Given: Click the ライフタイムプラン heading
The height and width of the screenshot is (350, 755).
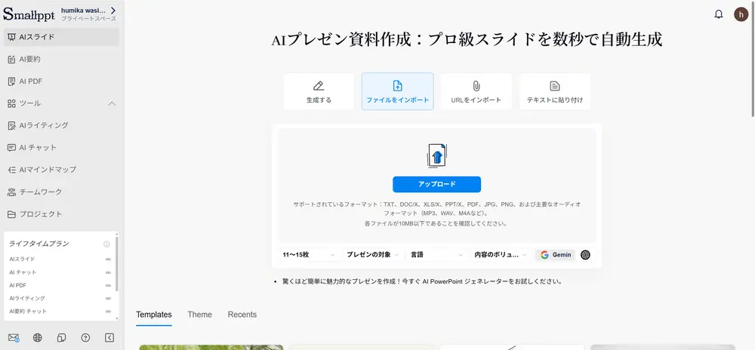Looking at the screenshot, I should (x=39, y=244).
